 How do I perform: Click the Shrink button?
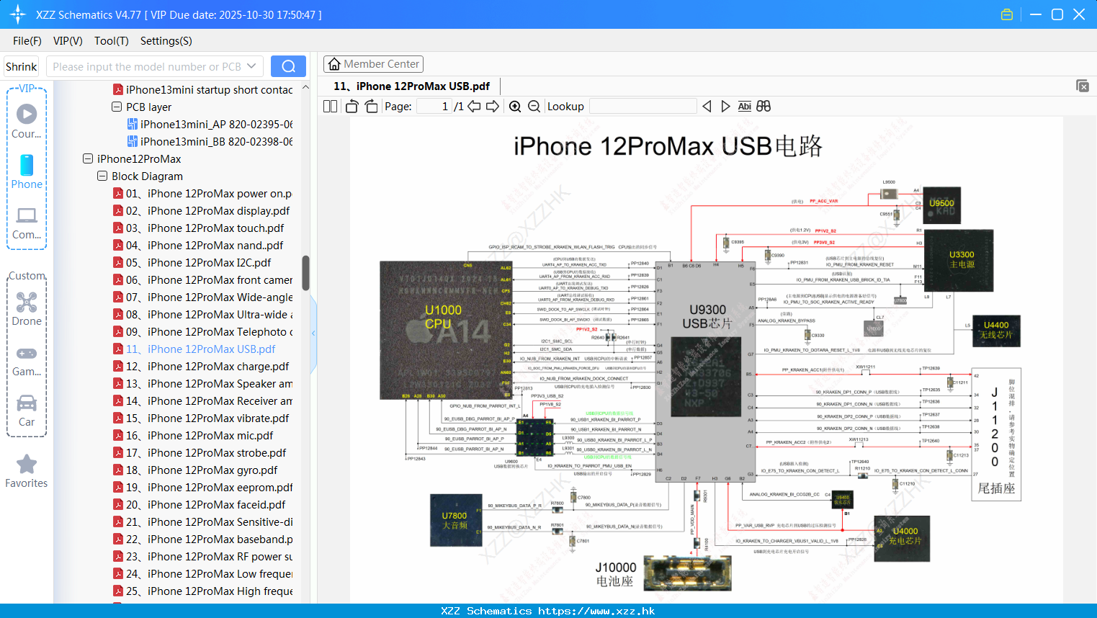[x=21, y=66]
